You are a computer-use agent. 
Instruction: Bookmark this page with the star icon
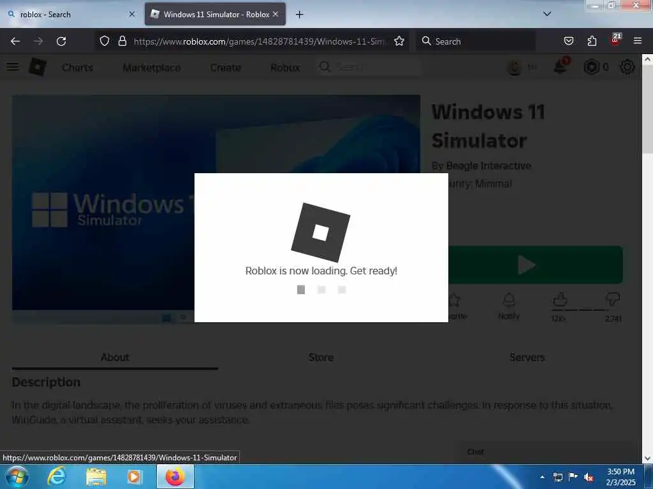click(x=399, y=41)
